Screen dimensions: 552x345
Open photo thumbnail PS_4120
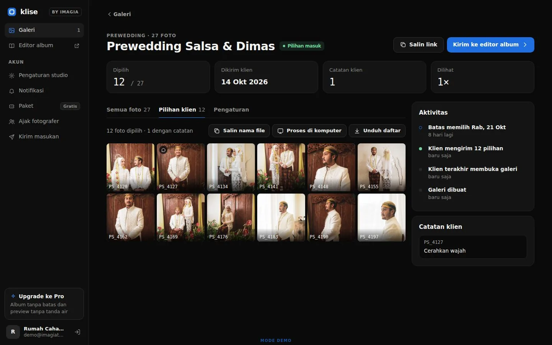[130, 167]
